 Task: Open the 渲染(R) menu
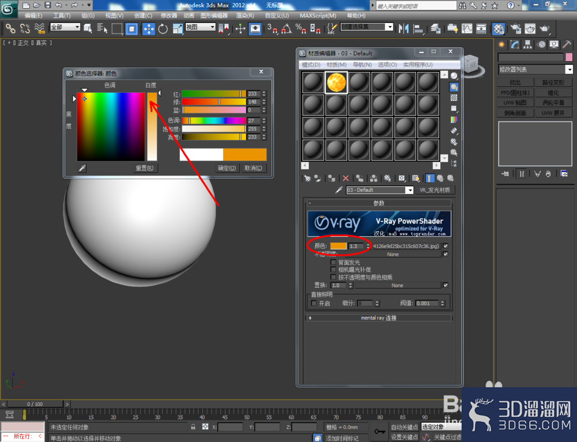tap(245, 16)
